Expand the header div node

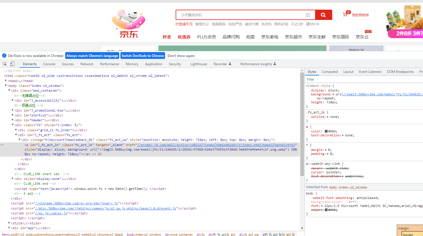pos(13,120)
